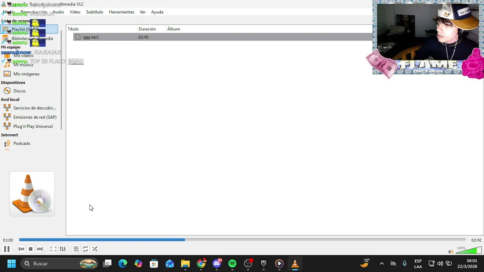
Task: Pause playback with the pause button
Action: [6, 249]
